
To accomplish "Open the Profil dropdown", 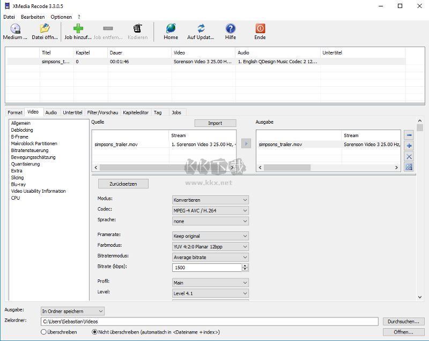I will [x=210, y=283].
